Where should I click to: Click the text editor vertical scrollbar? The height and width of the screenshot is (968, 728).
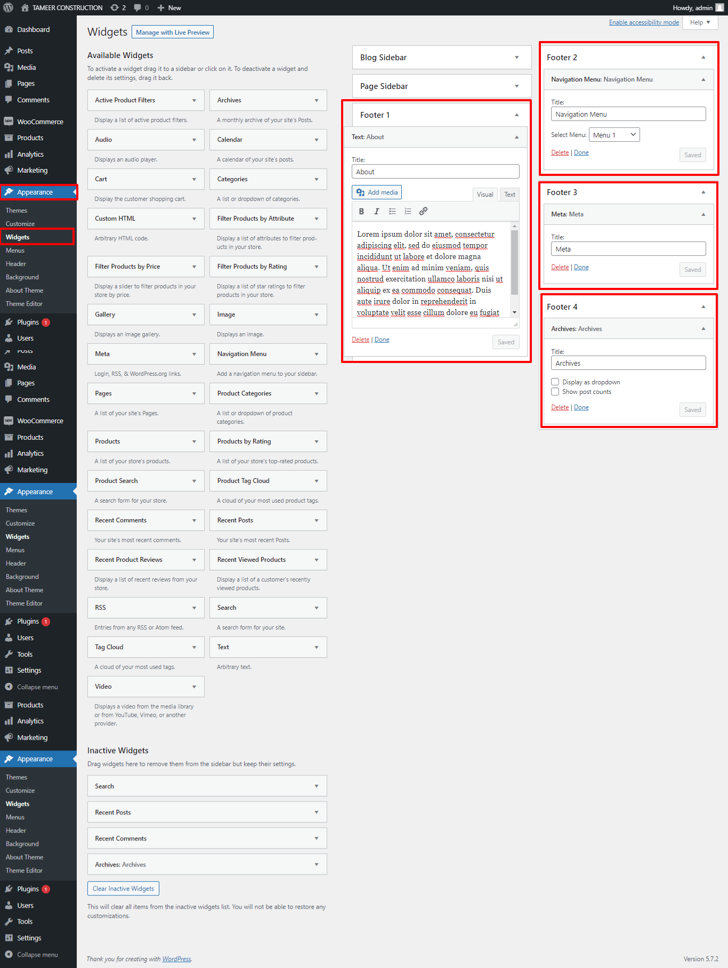[x=514, y=262]
